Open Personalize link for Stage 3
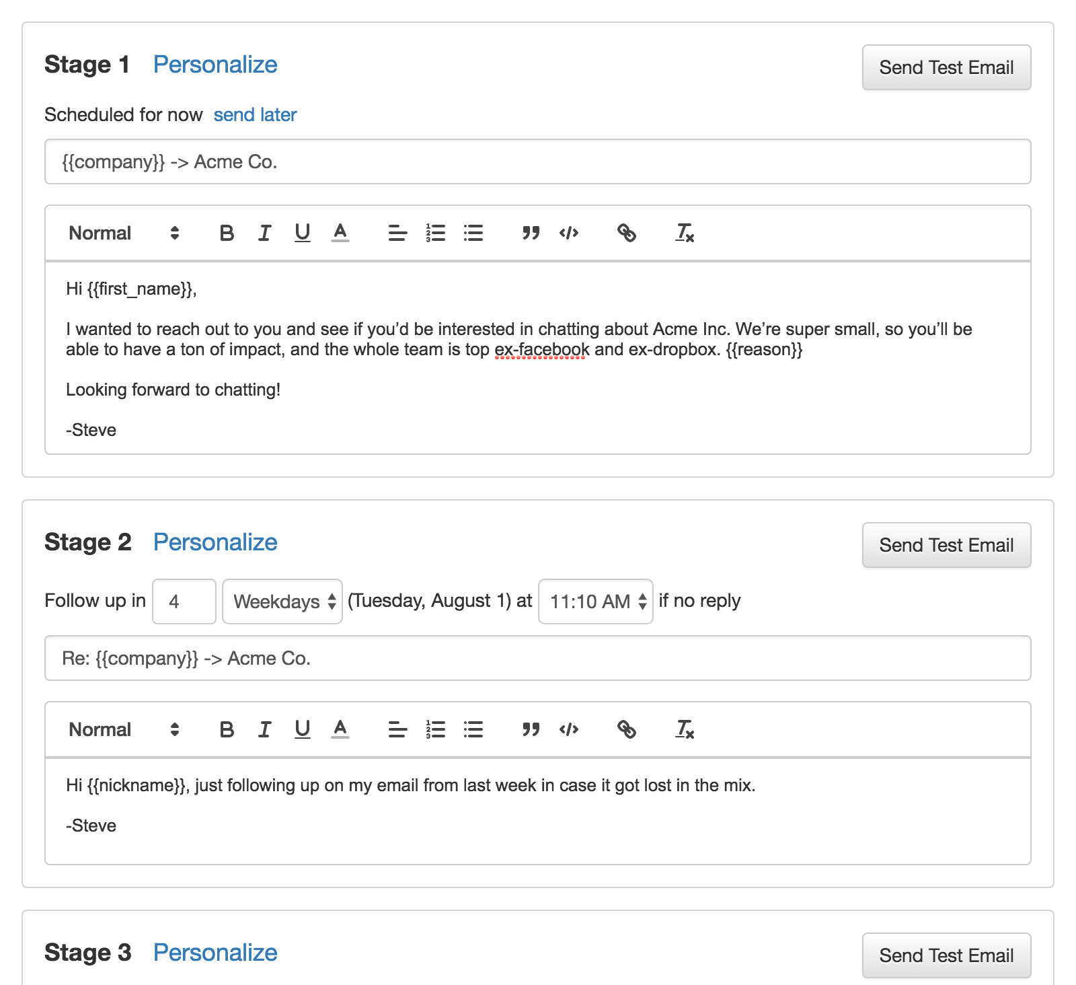 (x=215, y=952)
